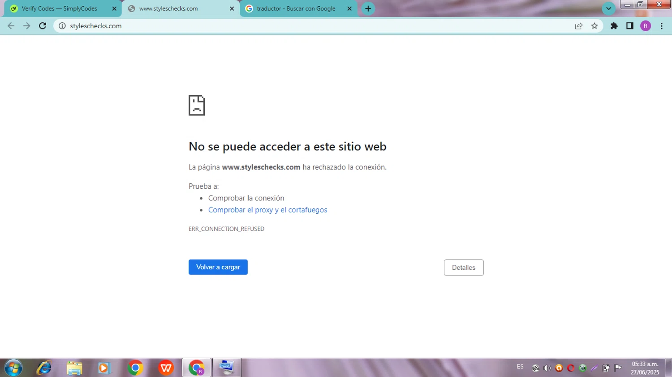
Task: Open the Extensions puzzle icon
Action: click(x=614, y=26)
